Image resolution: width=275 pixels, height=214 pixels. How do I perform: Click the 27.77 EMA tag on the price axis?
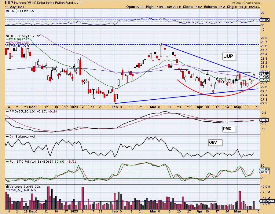pyautogui.click(x=265, y=80)
